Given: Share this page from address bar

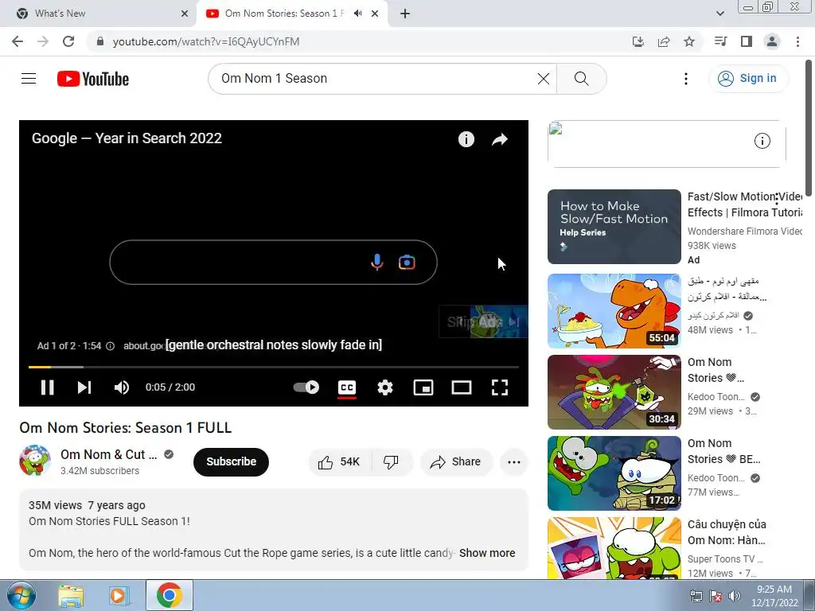Looking at the screenshot, I should [664, 41].
